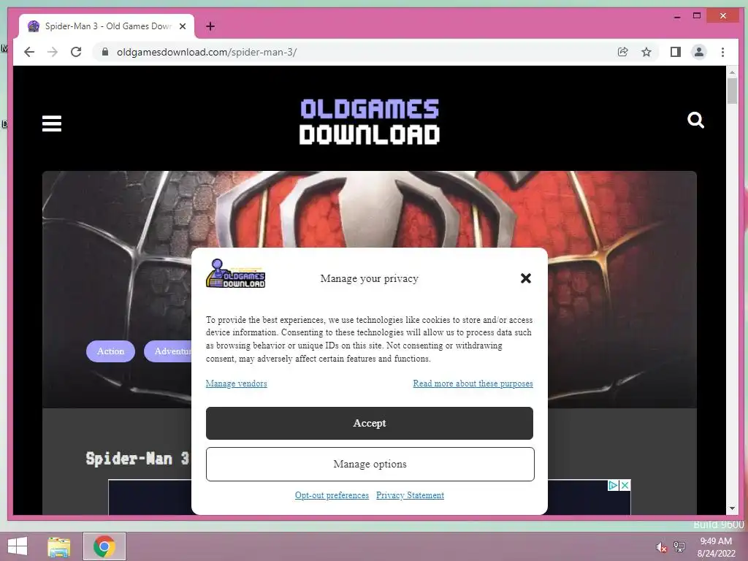Image resolution: width=748 pixels, height=561 pixels.
Task: Select the Action category tag
Action: (111, 351)
